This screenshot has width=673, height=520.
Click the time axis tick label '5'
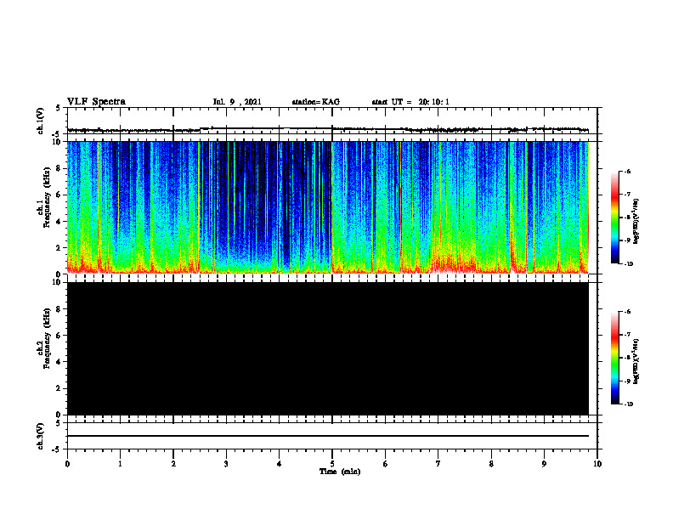click(331, 464)
